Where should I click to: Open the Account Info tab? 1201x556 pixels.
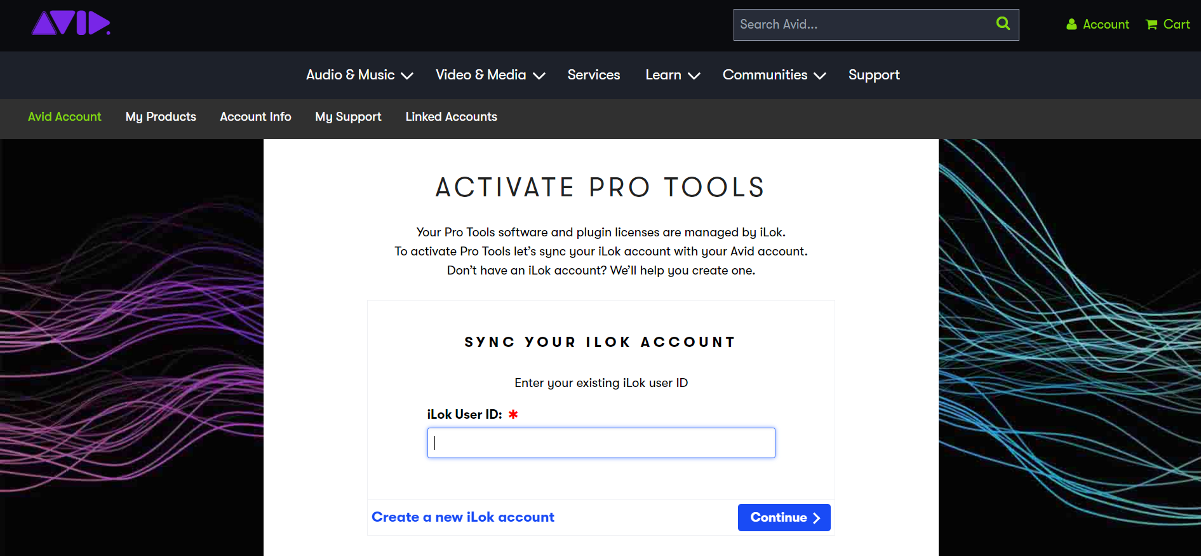(x=255, y=117)
